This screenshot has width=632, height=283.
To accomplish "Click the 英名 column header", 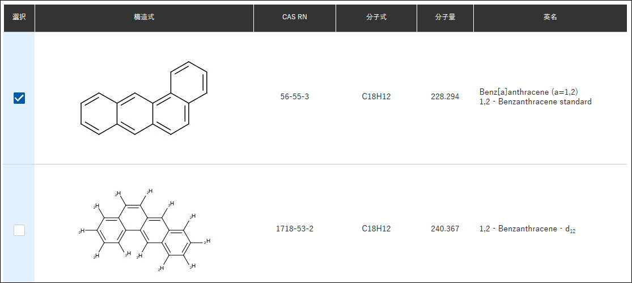I will (550, 18).
